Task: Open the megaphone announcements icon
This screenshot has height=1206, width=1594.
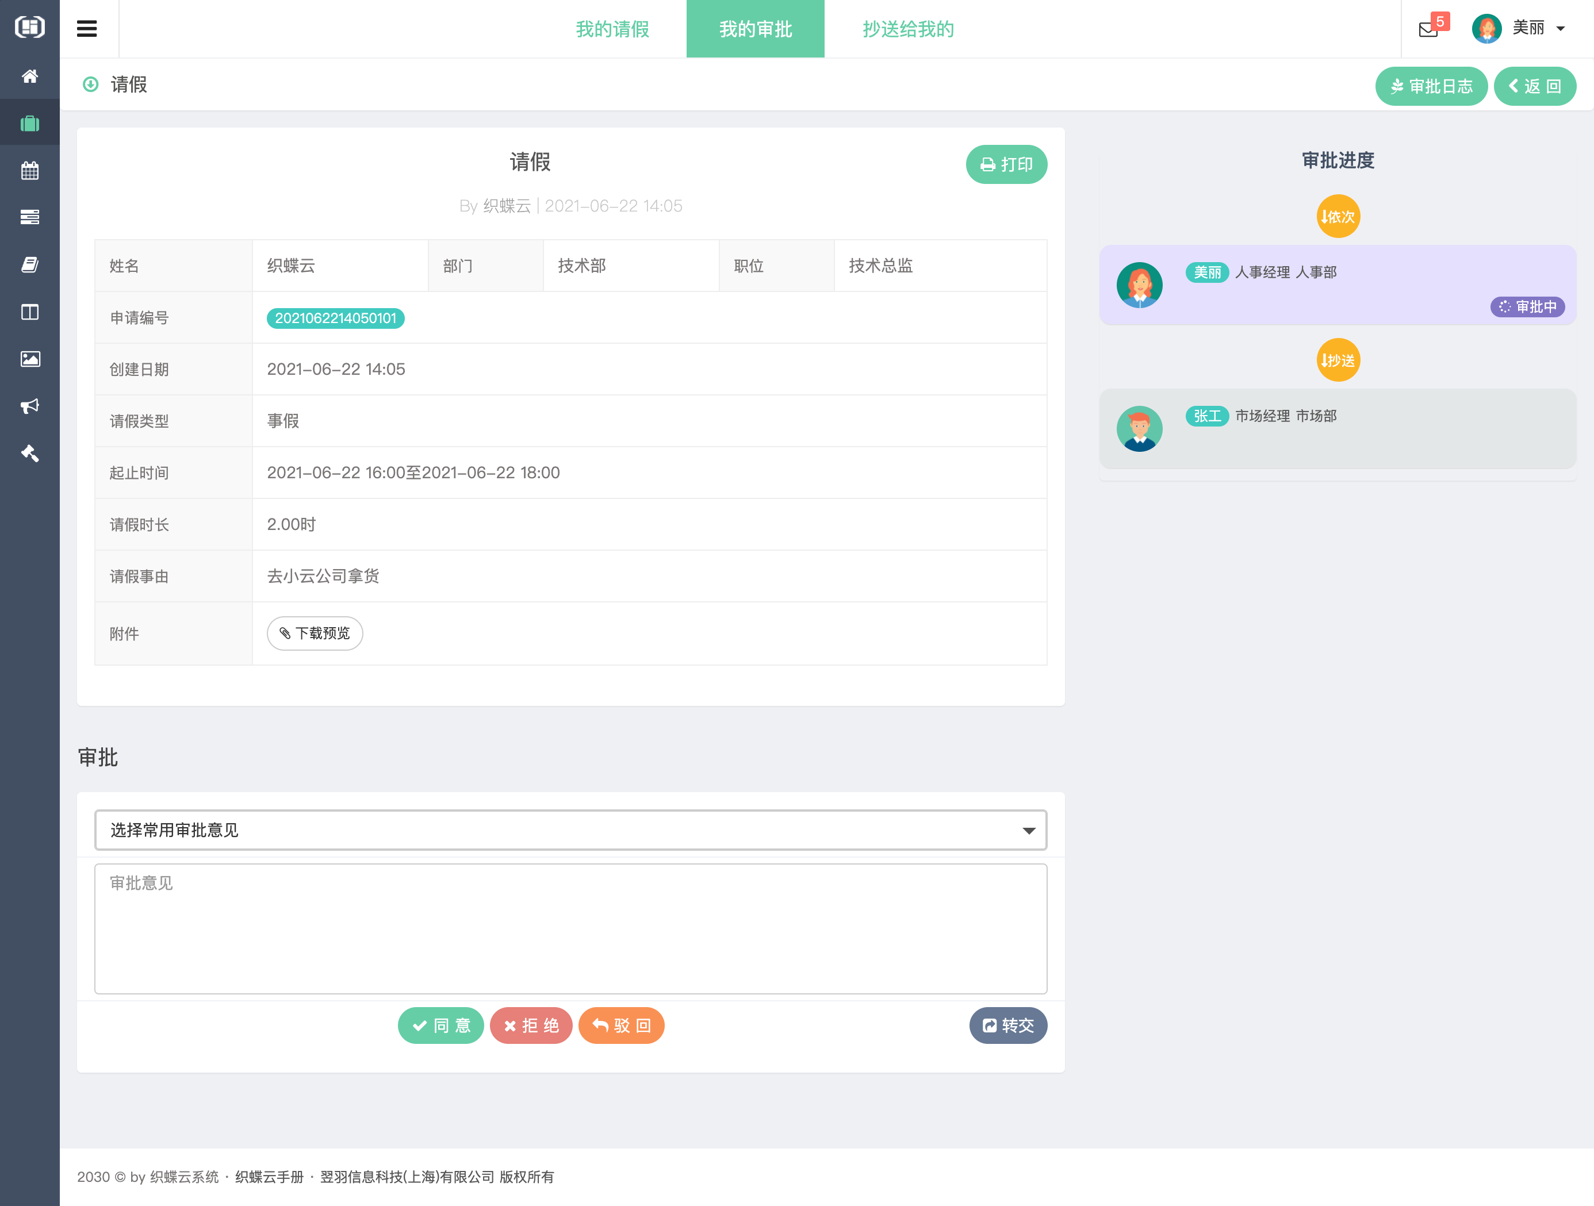Action: (x=29, y=406)
